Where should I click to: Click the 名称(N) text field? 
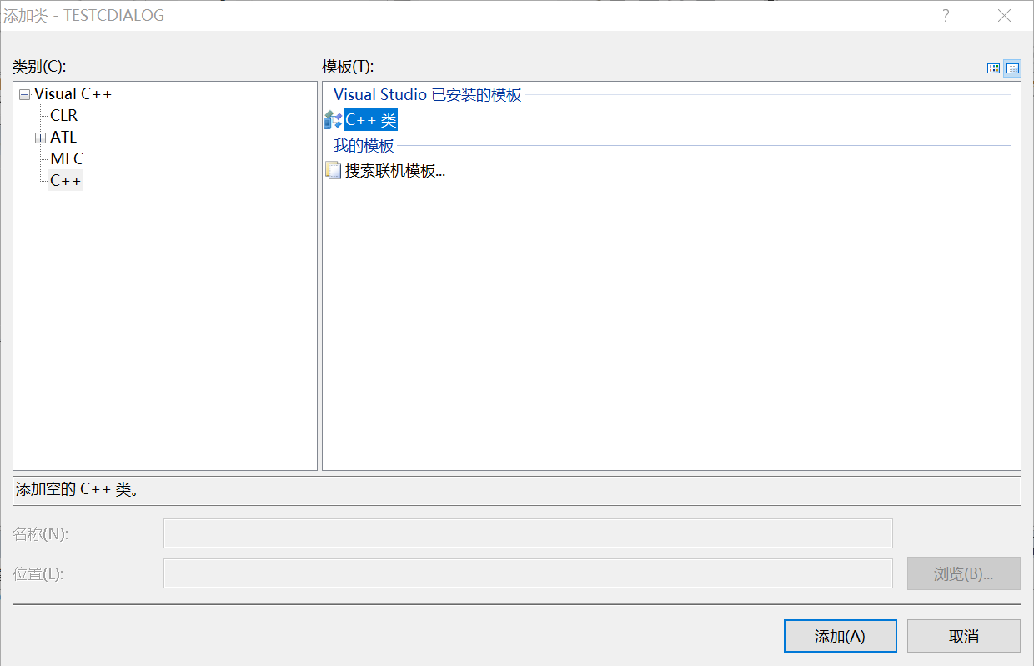[x=527, y=533]
